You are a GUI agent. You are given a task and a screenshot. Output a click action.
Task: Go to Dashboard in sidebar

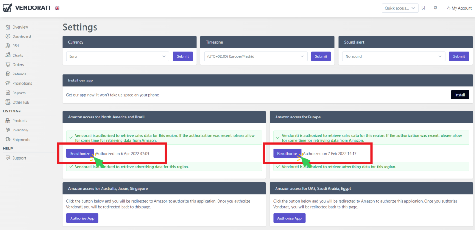point(21,37)
